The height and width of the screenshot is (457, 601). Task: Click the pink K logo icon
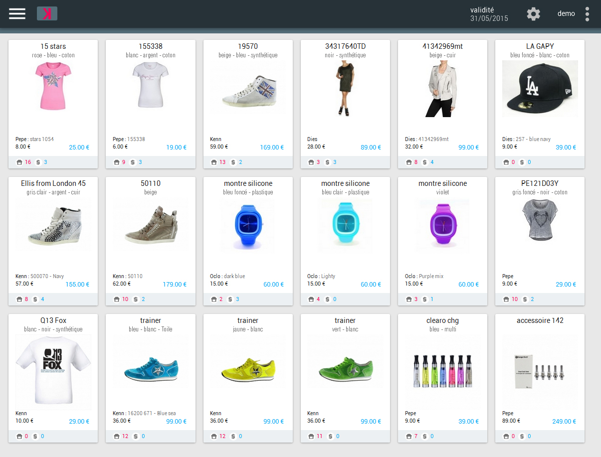tap(47, 13)
